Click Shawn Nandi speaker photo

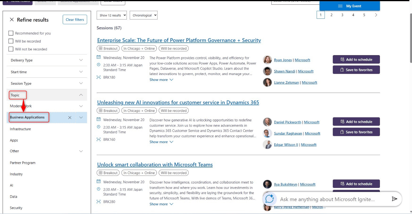click(x=267, y=71)
